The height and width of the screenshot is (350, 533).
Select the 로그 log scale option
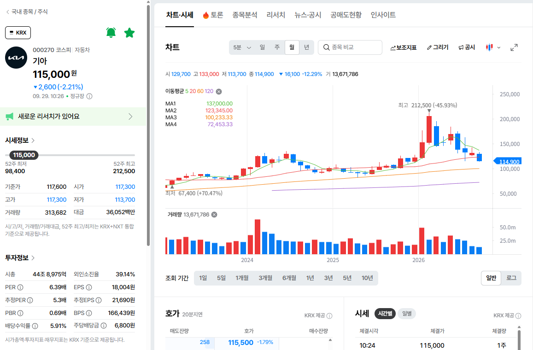click(x=511, y=278)
